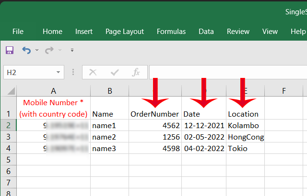Image resolution: width=307 pixels, height=196 pixels.
Task: Open the File menu
Action: tap(18, 32)
